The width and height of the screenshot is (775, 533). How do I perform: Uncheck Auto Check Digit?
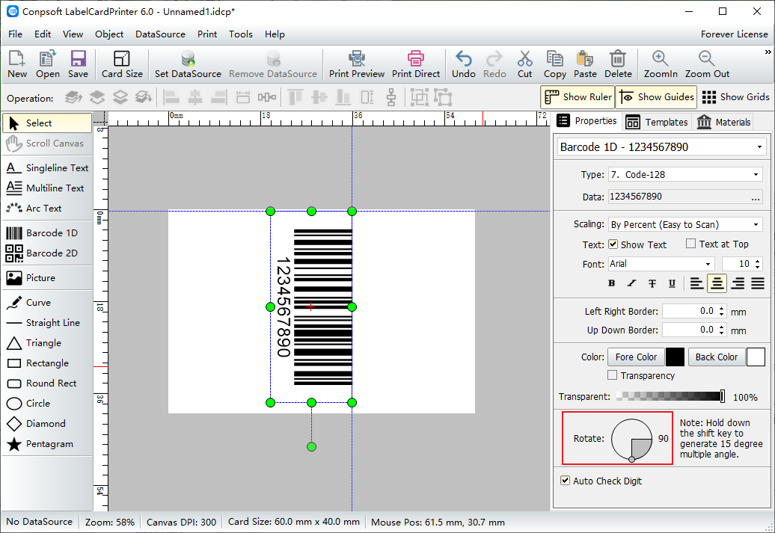coord(565,481)
